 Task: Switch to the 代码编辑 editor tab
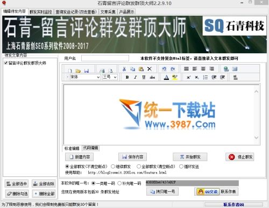point(90,148)
